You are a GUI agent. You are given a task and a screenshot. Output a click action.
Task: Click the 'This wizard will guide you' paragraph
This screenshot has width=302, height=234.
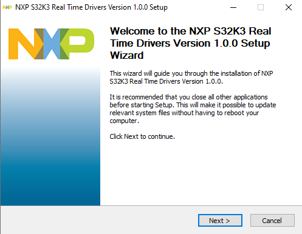point(191,77)
